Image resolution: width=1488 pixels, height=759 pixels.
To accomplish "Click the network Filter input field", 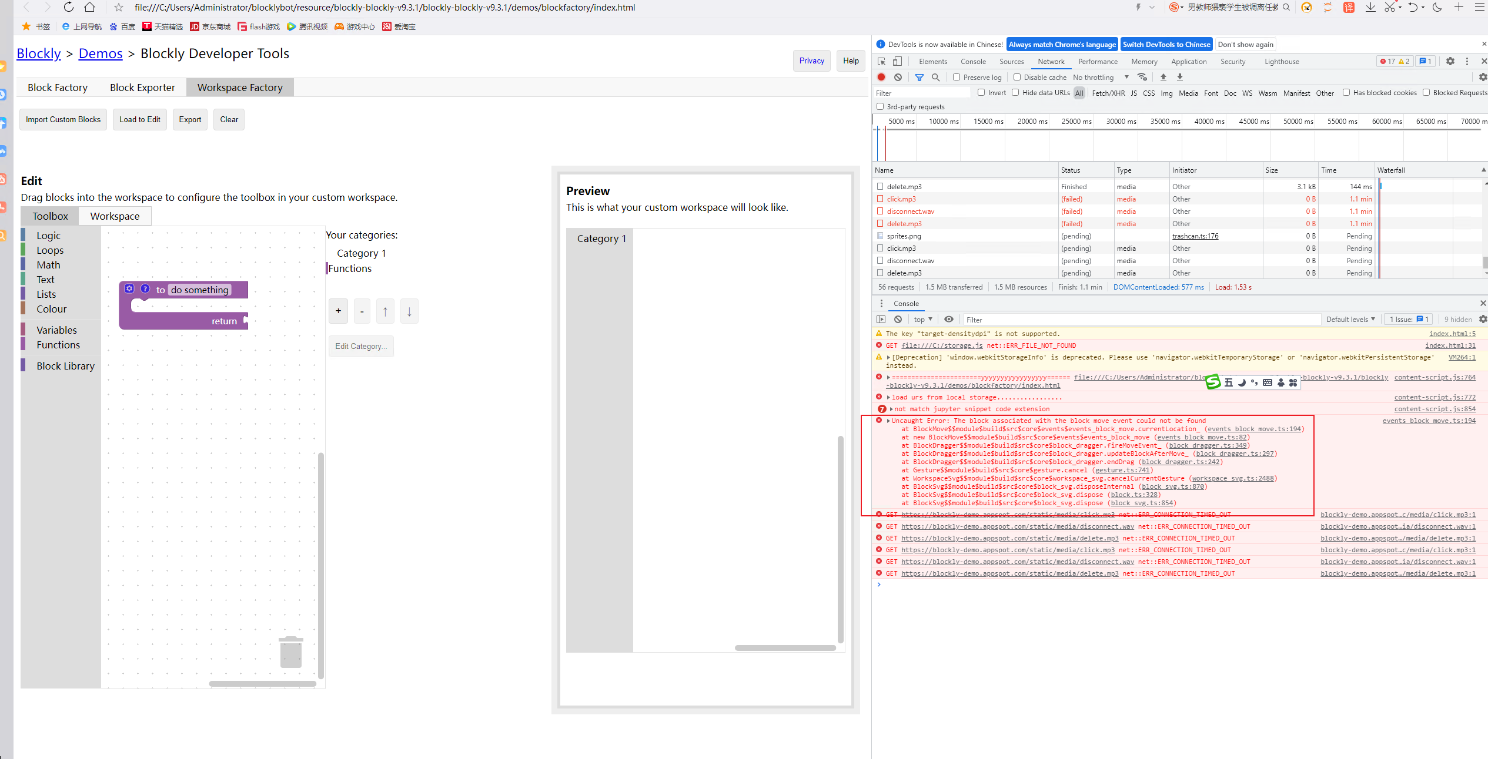I will point(920,93).
